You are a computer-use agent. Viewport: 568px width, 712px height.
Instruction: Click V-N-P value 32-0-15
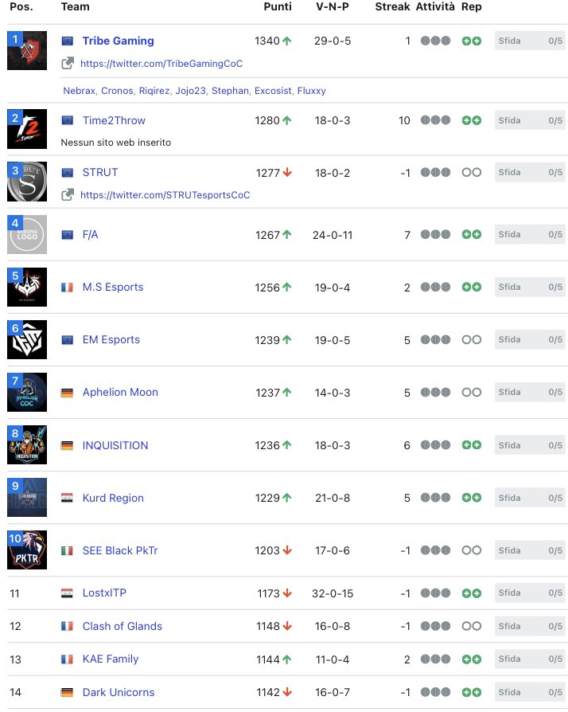[x=333, y=593]
